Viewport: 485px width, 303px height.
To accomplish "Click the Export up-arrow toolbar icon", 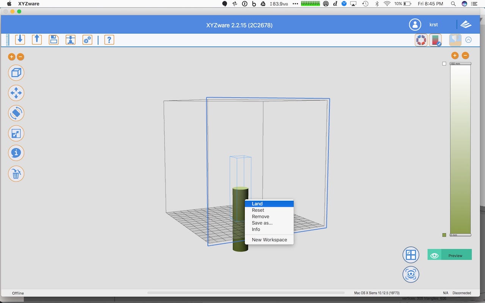I will (37, 39).
